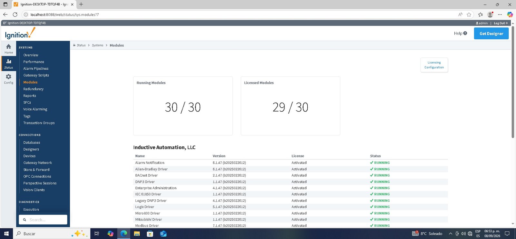
Task: Click the browser address bar URL
Action: point(64,15)
